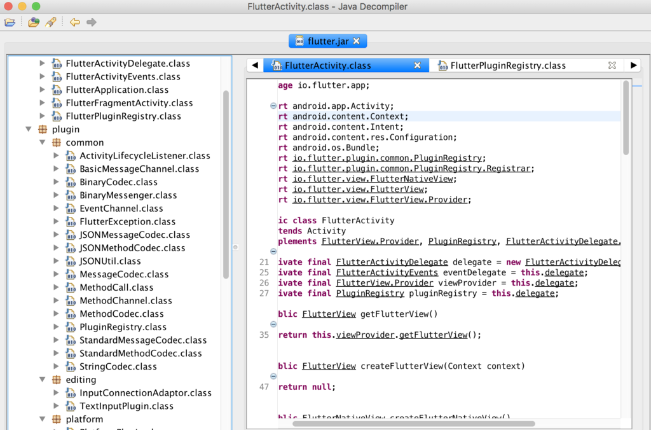The width and height of the screenshot is (651, 430).
Task: Switch to the FlutterPluginRegistry.class tab
Action: click(x=508, y=66)
